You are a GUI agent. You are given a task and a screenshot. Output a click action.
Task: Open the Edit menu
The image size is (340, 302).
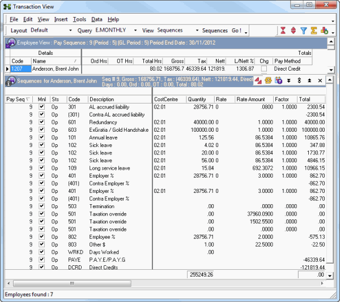[28, 19]
